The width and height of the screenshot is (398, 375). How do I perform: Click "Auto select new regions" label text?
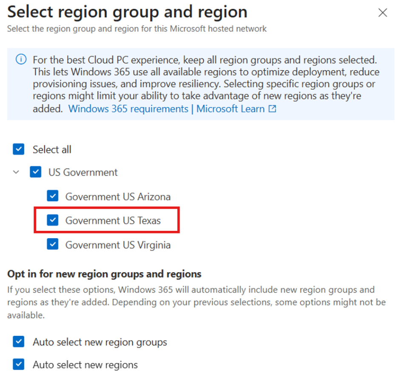tap(85, 365)
